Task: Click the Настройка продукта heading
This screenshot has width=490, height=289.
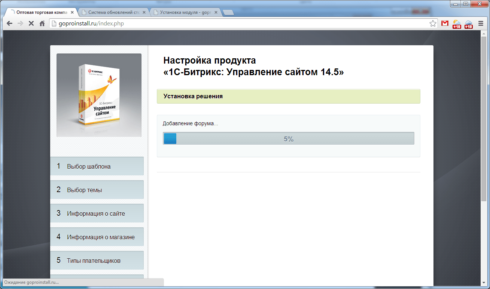Action: coord(253,66)
